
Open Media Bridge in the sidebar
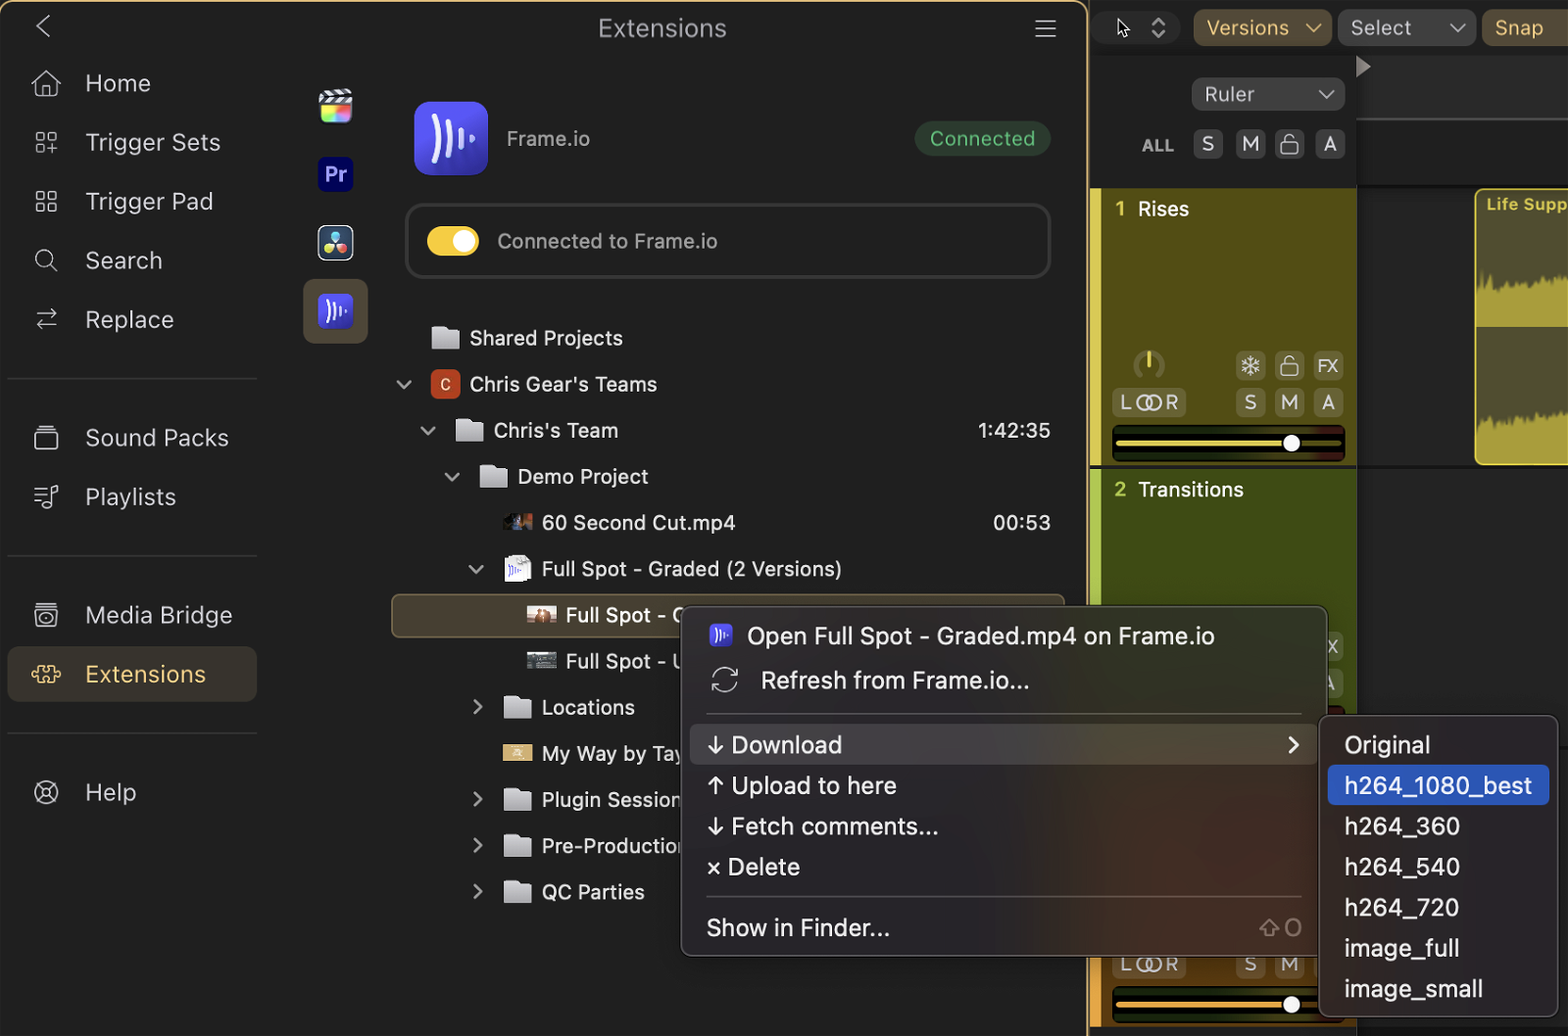(132, 615)
